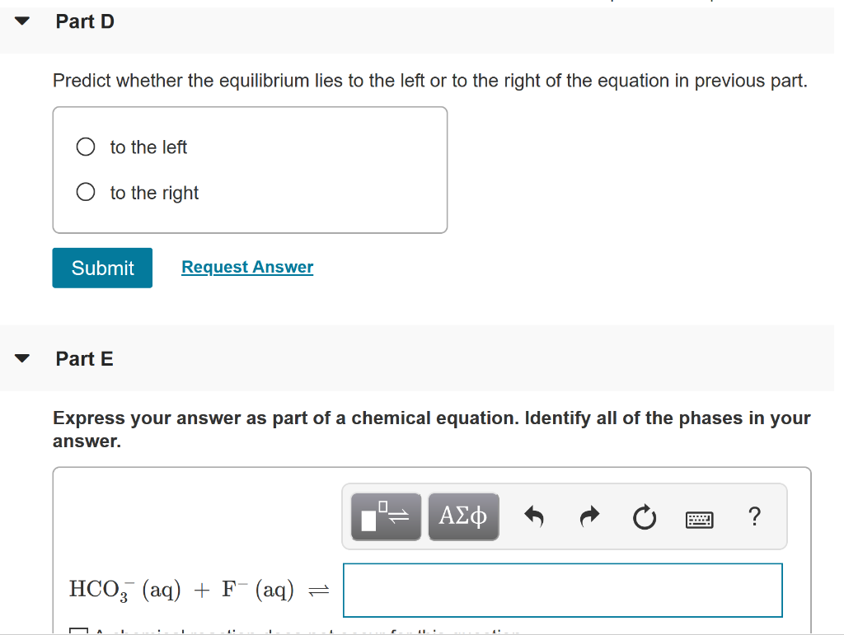Select the 'to the left' radio button

[85, 146]
